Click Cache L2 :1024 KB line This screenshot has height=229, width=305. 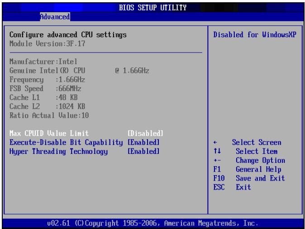47,106
